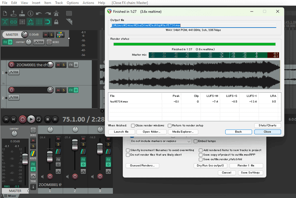The width and height of the screenshot is (296, 198).
Task: Check 'Return to render setup' option
Action: (169, 125)
